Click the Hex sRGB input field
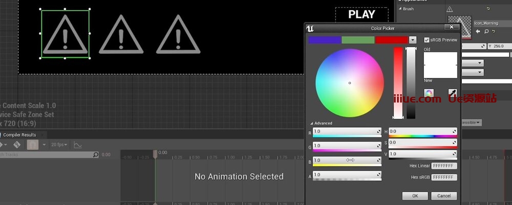The height and width of the screenshot is (205, 512). (444, 177)
